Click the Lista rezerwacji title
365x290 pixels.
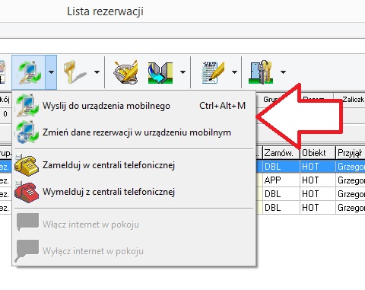coord(105,11)
